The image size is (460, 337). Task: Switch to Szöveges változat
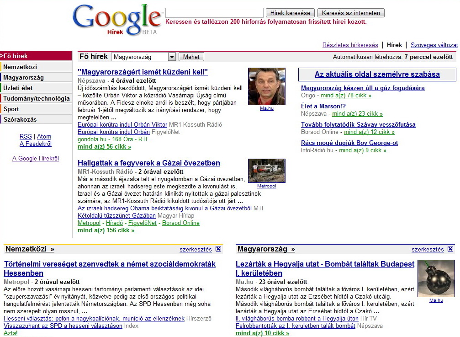point(434,45)
